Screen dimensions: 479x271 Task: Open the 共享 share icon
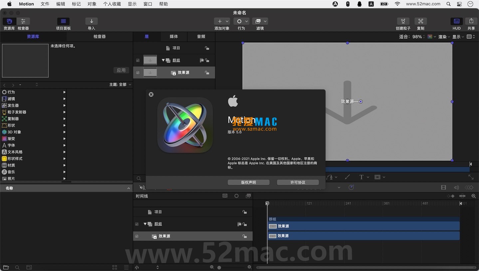[x=471, y=21]
